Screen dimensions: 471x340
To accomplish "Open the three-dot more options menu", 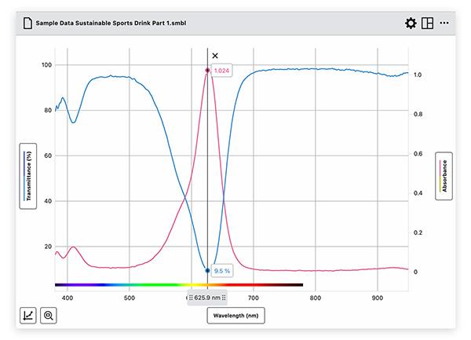I will [444, 24].
